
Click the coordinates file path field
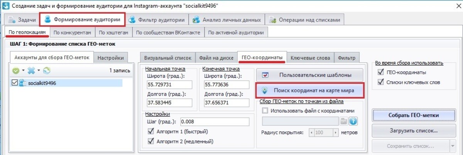point(301,122)
